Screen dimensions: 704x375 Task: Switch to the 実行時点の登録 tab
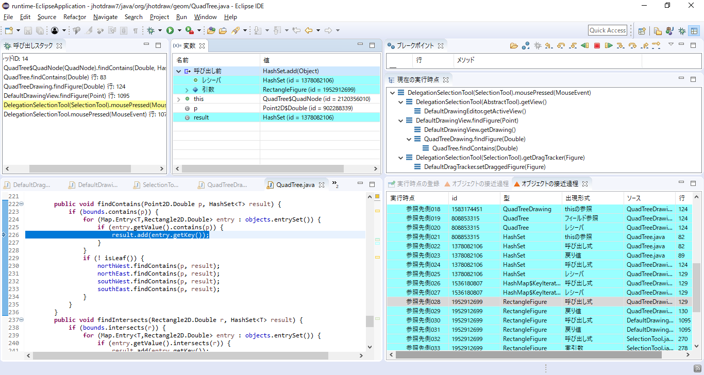pos(413,183)
